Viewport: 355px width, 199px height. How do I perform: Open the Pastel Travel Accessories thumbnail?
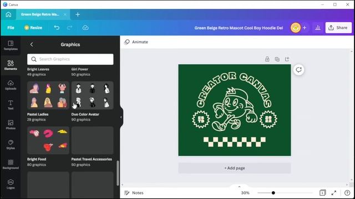(93, 140)
